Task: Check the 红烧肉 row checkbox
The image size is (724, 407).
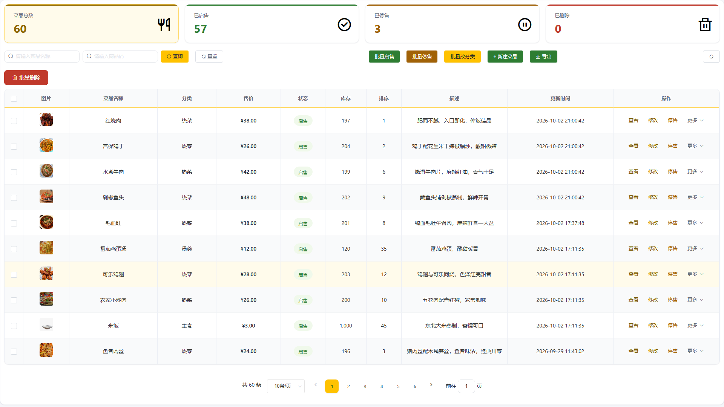Action: (14, 121)
